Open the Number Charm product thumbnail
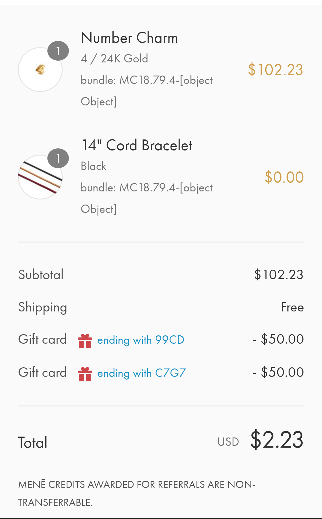 [x=40, y=70]
